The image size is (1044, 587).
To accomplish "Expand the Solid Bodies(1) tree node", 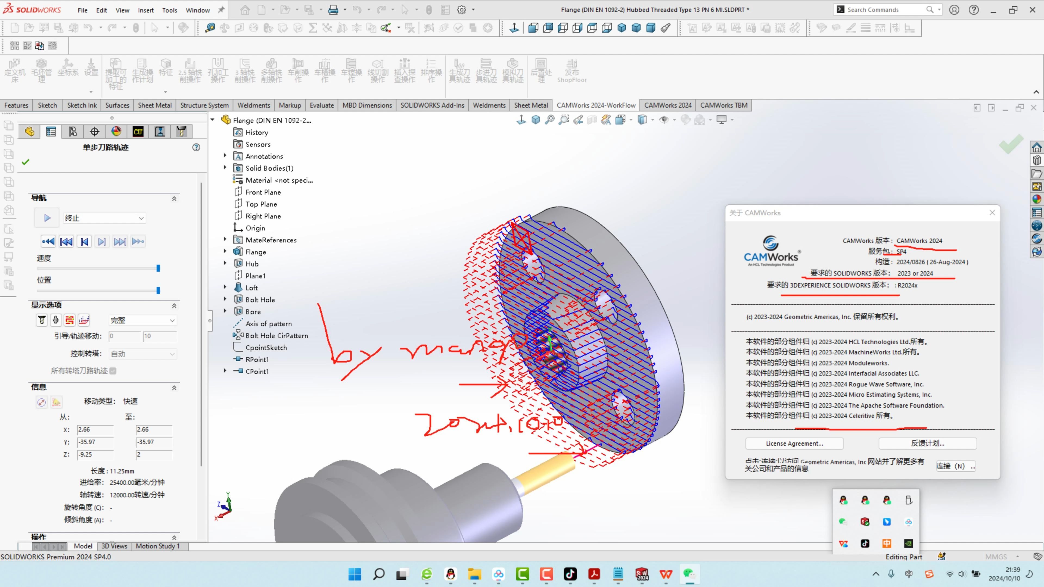I will [225, 167].
